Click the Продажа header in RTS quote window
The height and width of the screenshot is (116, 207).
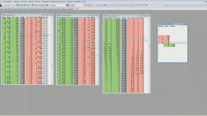161,26
